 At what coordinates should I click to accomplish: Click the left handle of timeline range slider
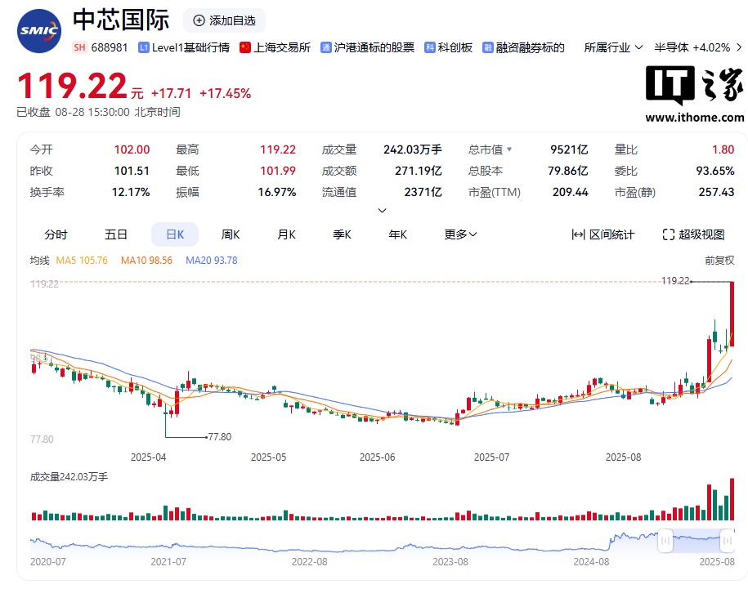click(665, 540)
